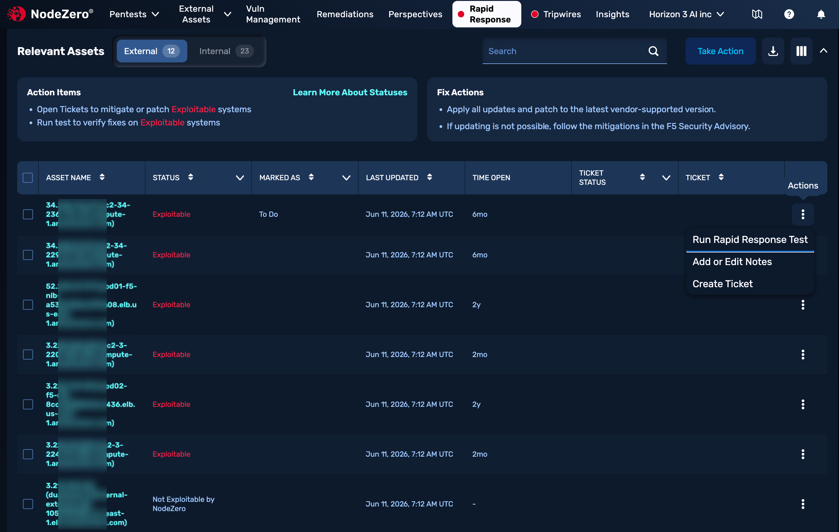This screenshot has height=532, width=839.
Task: Sort by Ticket column arrows
Action: (x=721, y=177)
